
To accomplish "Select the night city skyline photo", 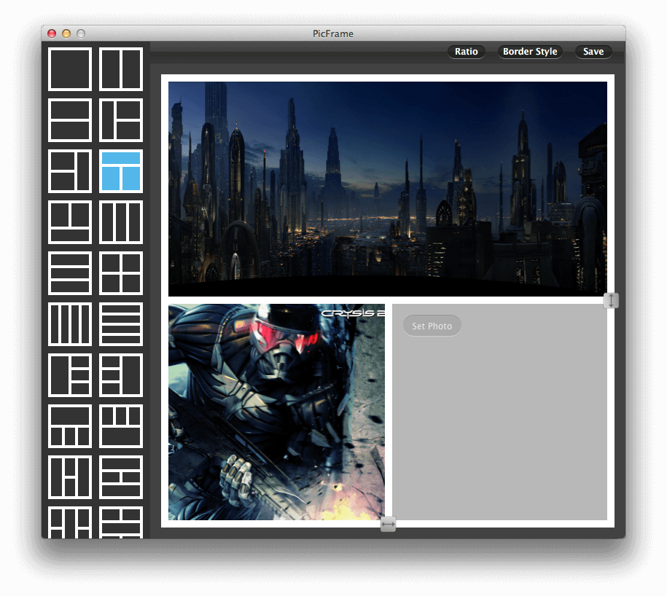I will pos(388,189).
